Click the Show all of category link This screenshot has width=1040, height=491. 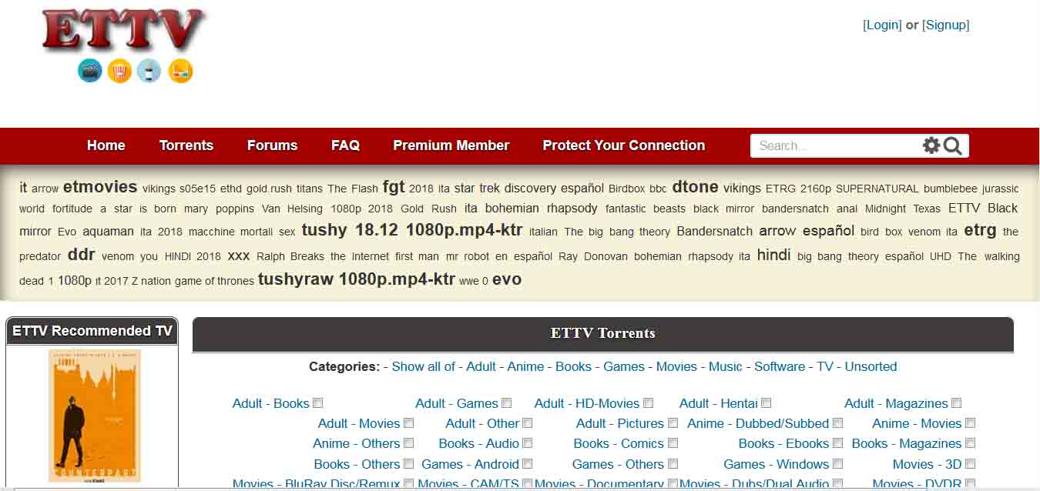click(423, 366)
